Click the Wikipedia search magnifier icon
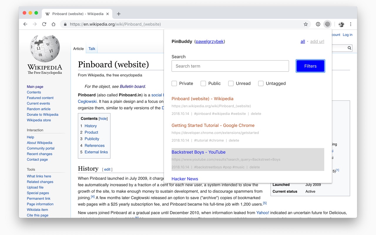 349,48
